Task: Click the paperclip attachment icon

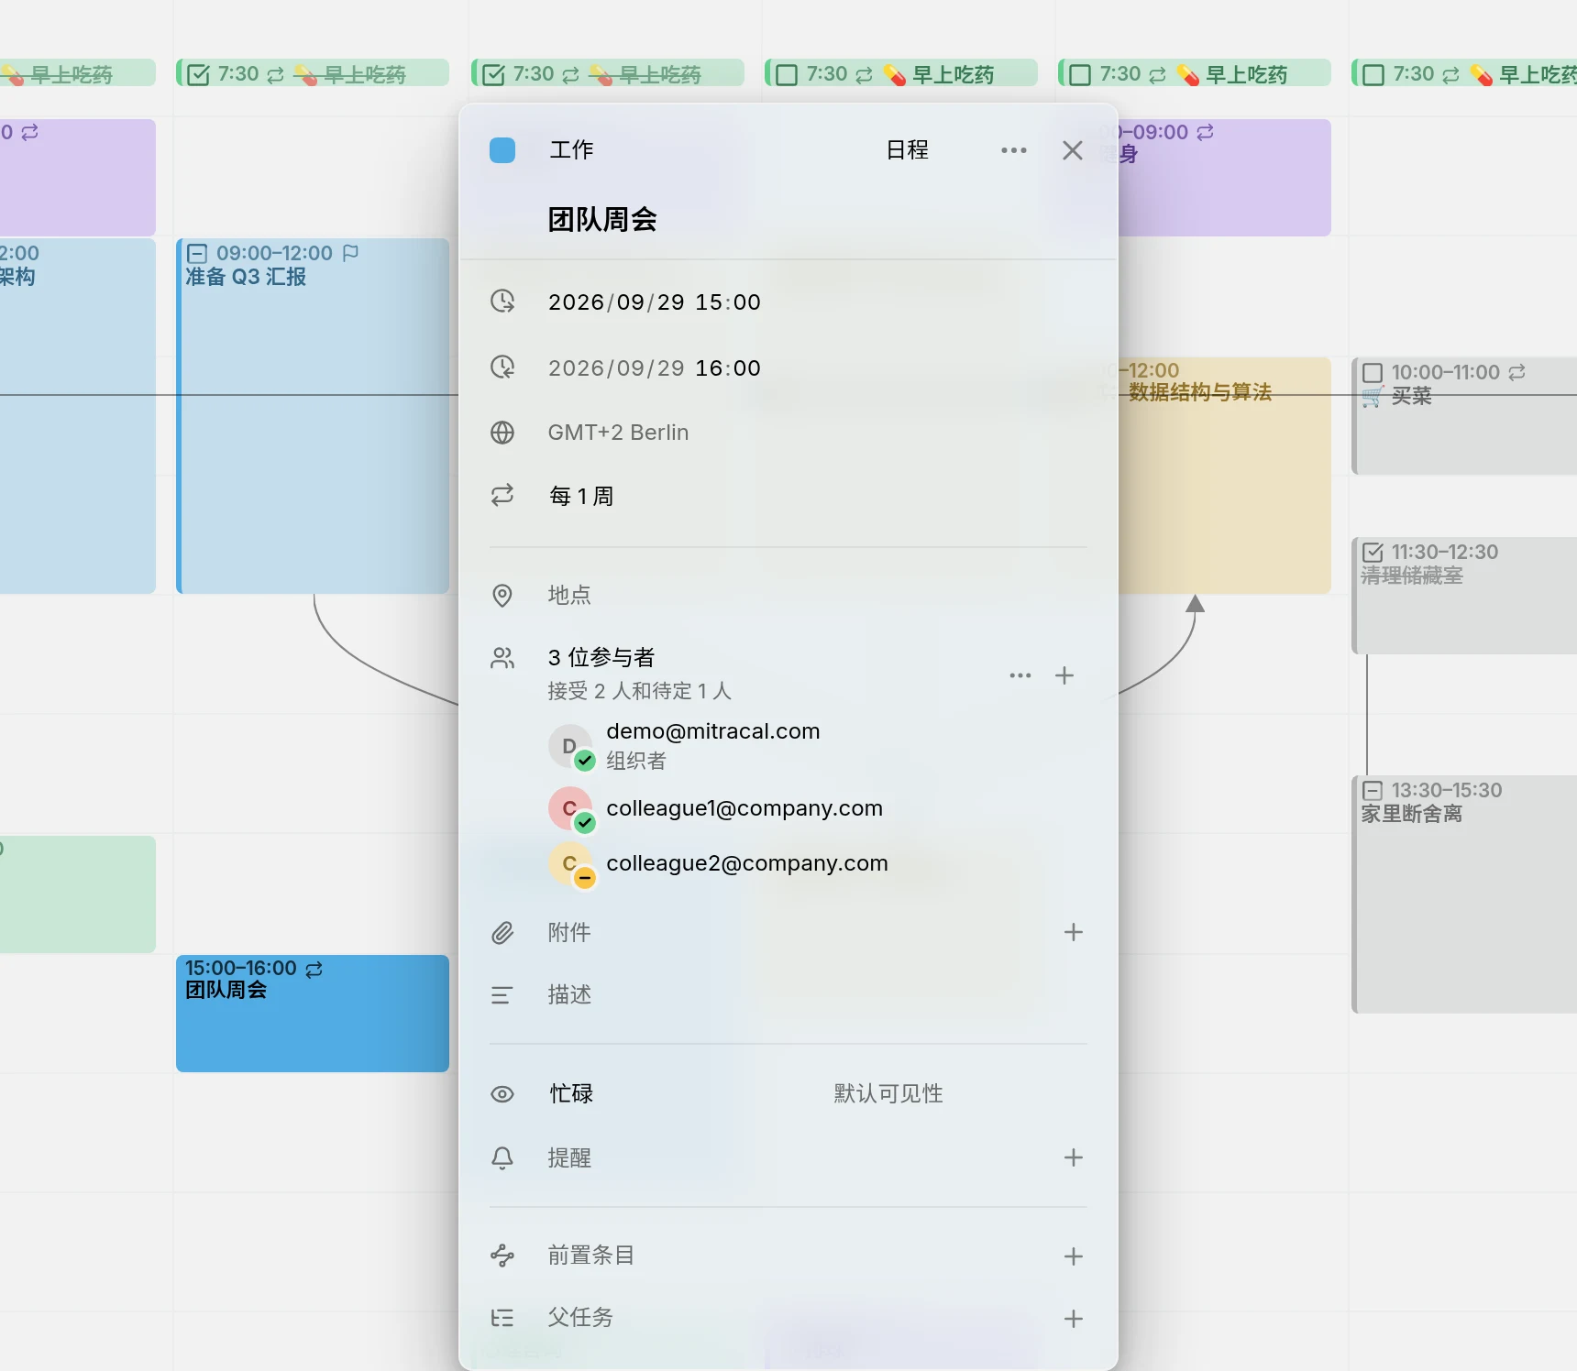Action: [502, 933]
